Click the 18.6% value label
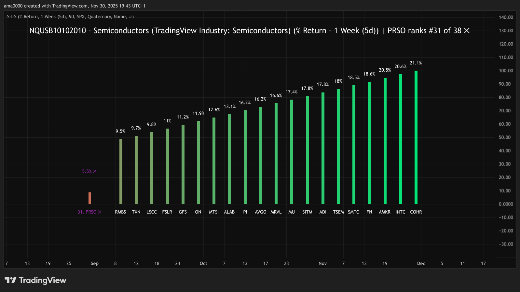Image resolution: width=520 pixels, height=292 pixels. pyautogui.click(x=369, y=74)
